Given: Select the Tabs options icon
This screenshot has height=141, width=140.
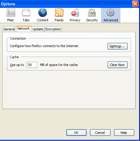Looking at the screenshot, I should (x=26, y=13).
